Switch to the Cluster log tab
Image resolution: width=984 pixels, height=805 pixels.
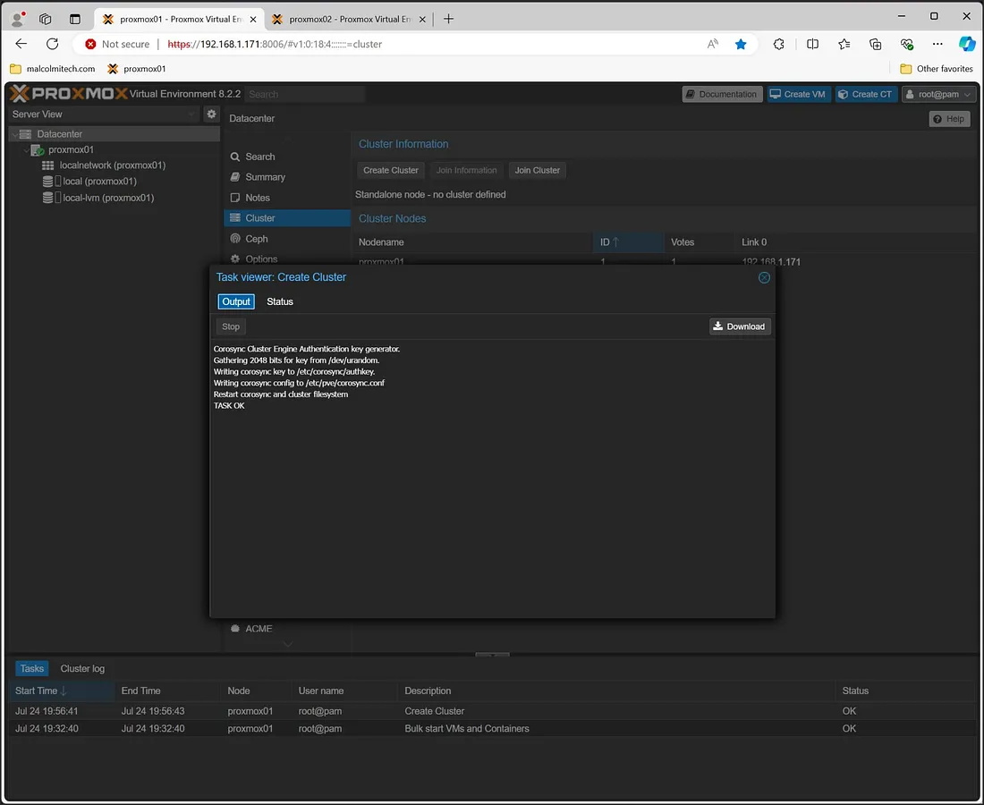pos(82,668)
